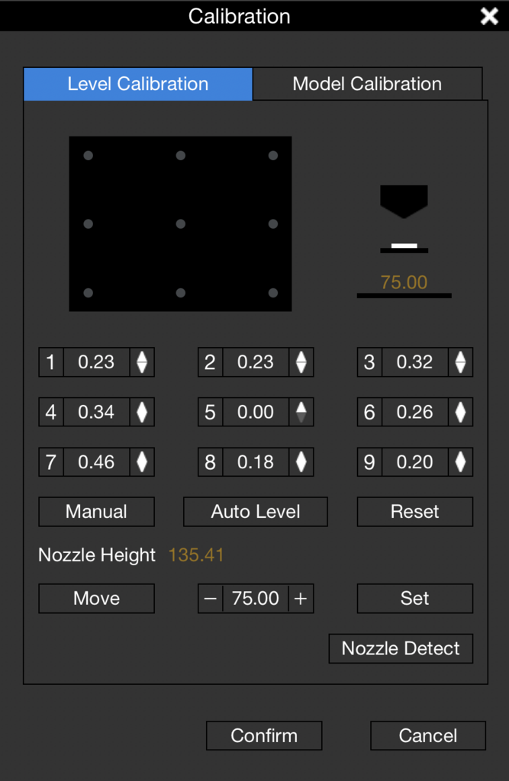Edit point 5 offset field showing 0.00
This screenshot has width=509, height=781.
coord(255,412)
